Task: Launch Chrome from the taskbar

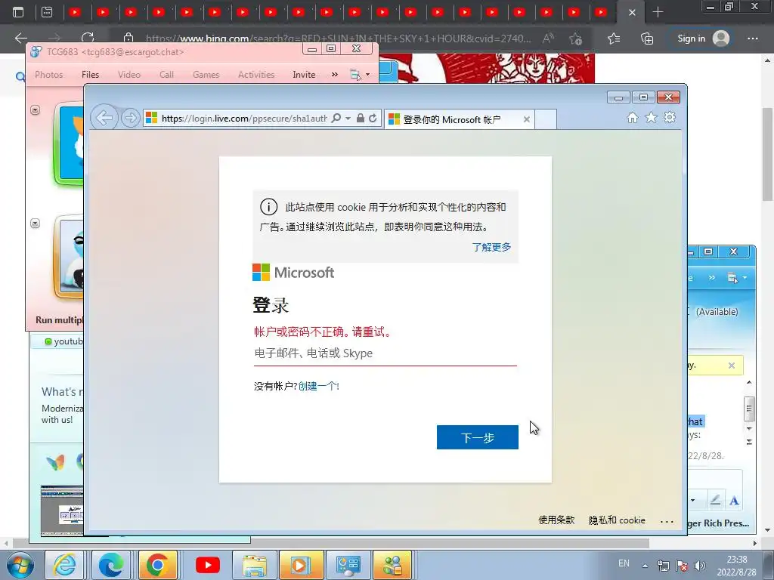Action: coord(157,565)
